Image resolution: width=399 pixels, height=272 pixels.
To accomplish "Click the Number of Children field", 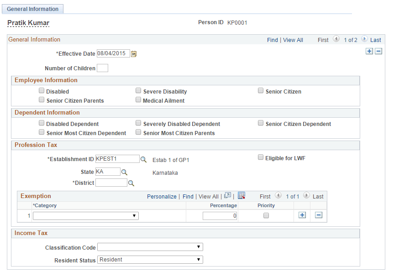I will click(103, 68).
